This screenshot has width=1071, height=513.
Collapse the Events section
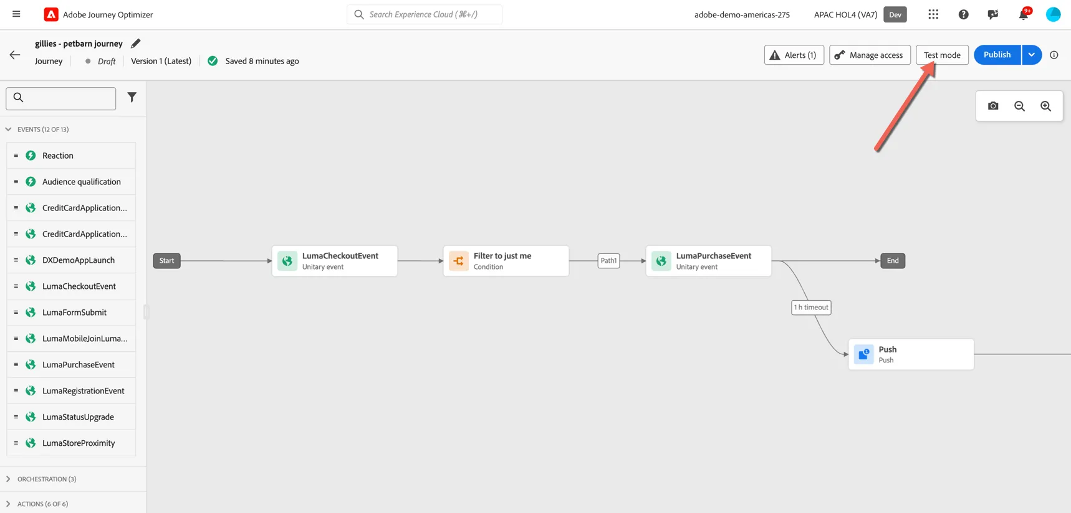[8, 129]
